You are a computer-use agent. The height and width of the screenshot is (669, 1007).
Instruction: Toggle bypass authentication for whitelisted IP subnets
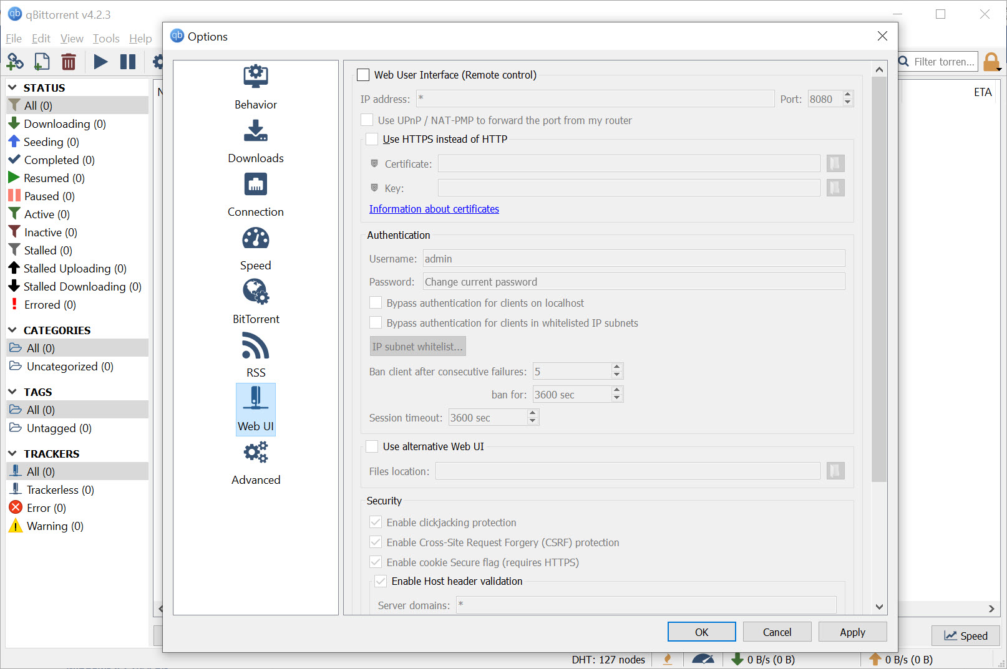click(x=376, y=322)
